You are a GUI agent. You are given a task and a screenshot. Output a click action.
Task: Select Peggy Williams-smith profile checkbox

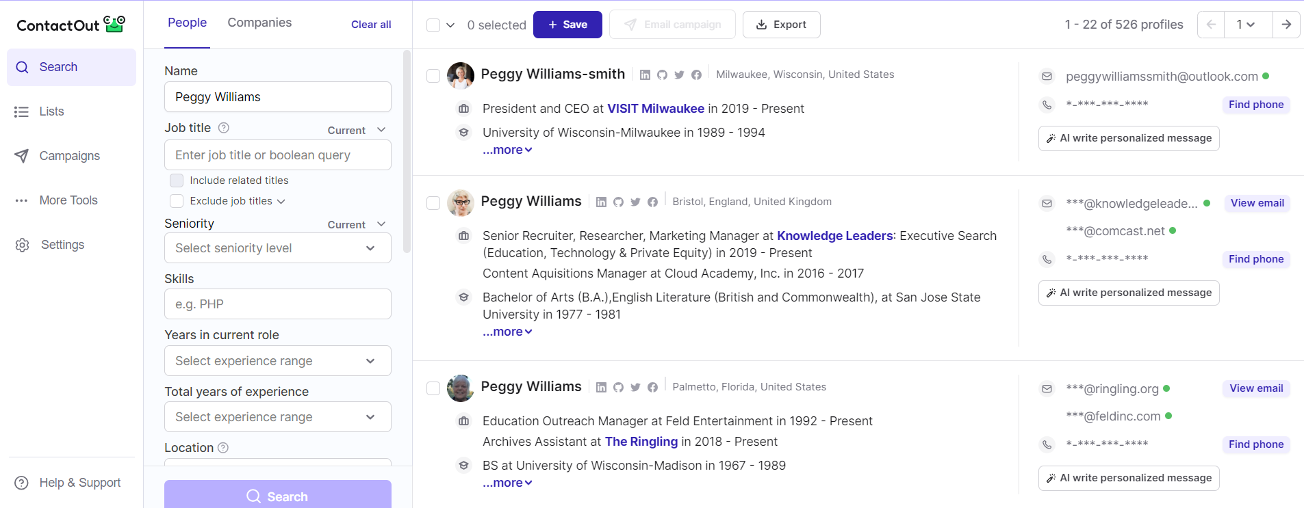[x=433, y=76]
